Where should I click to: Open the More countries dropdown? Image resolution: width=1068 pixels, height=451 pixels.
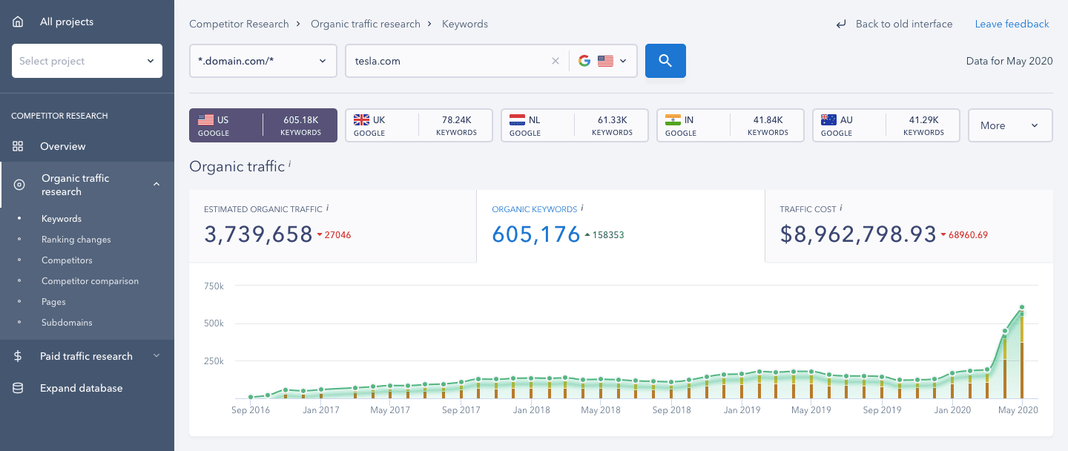coord(1010,125)
